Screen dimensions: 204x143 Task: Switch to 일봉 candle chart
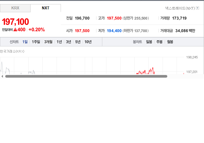149,42
